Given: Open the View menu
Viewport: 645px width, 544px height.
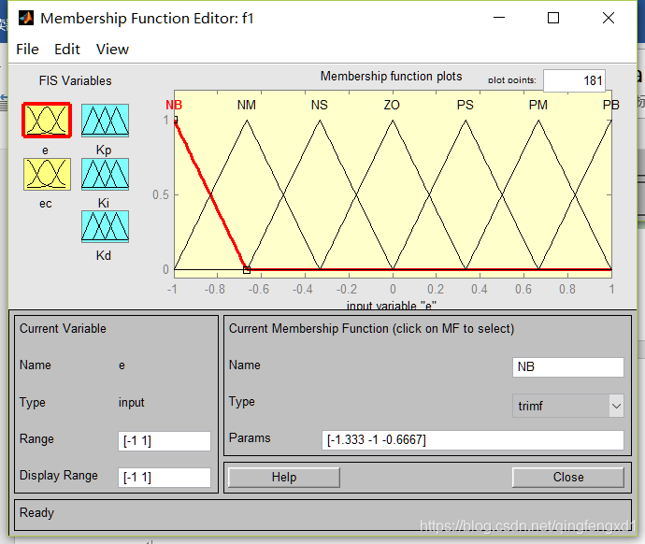Looking at the screenshot, I should (112, 50).
